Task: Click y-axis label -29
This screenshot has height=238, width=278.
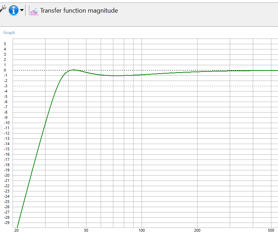Action: pos(7,223)
